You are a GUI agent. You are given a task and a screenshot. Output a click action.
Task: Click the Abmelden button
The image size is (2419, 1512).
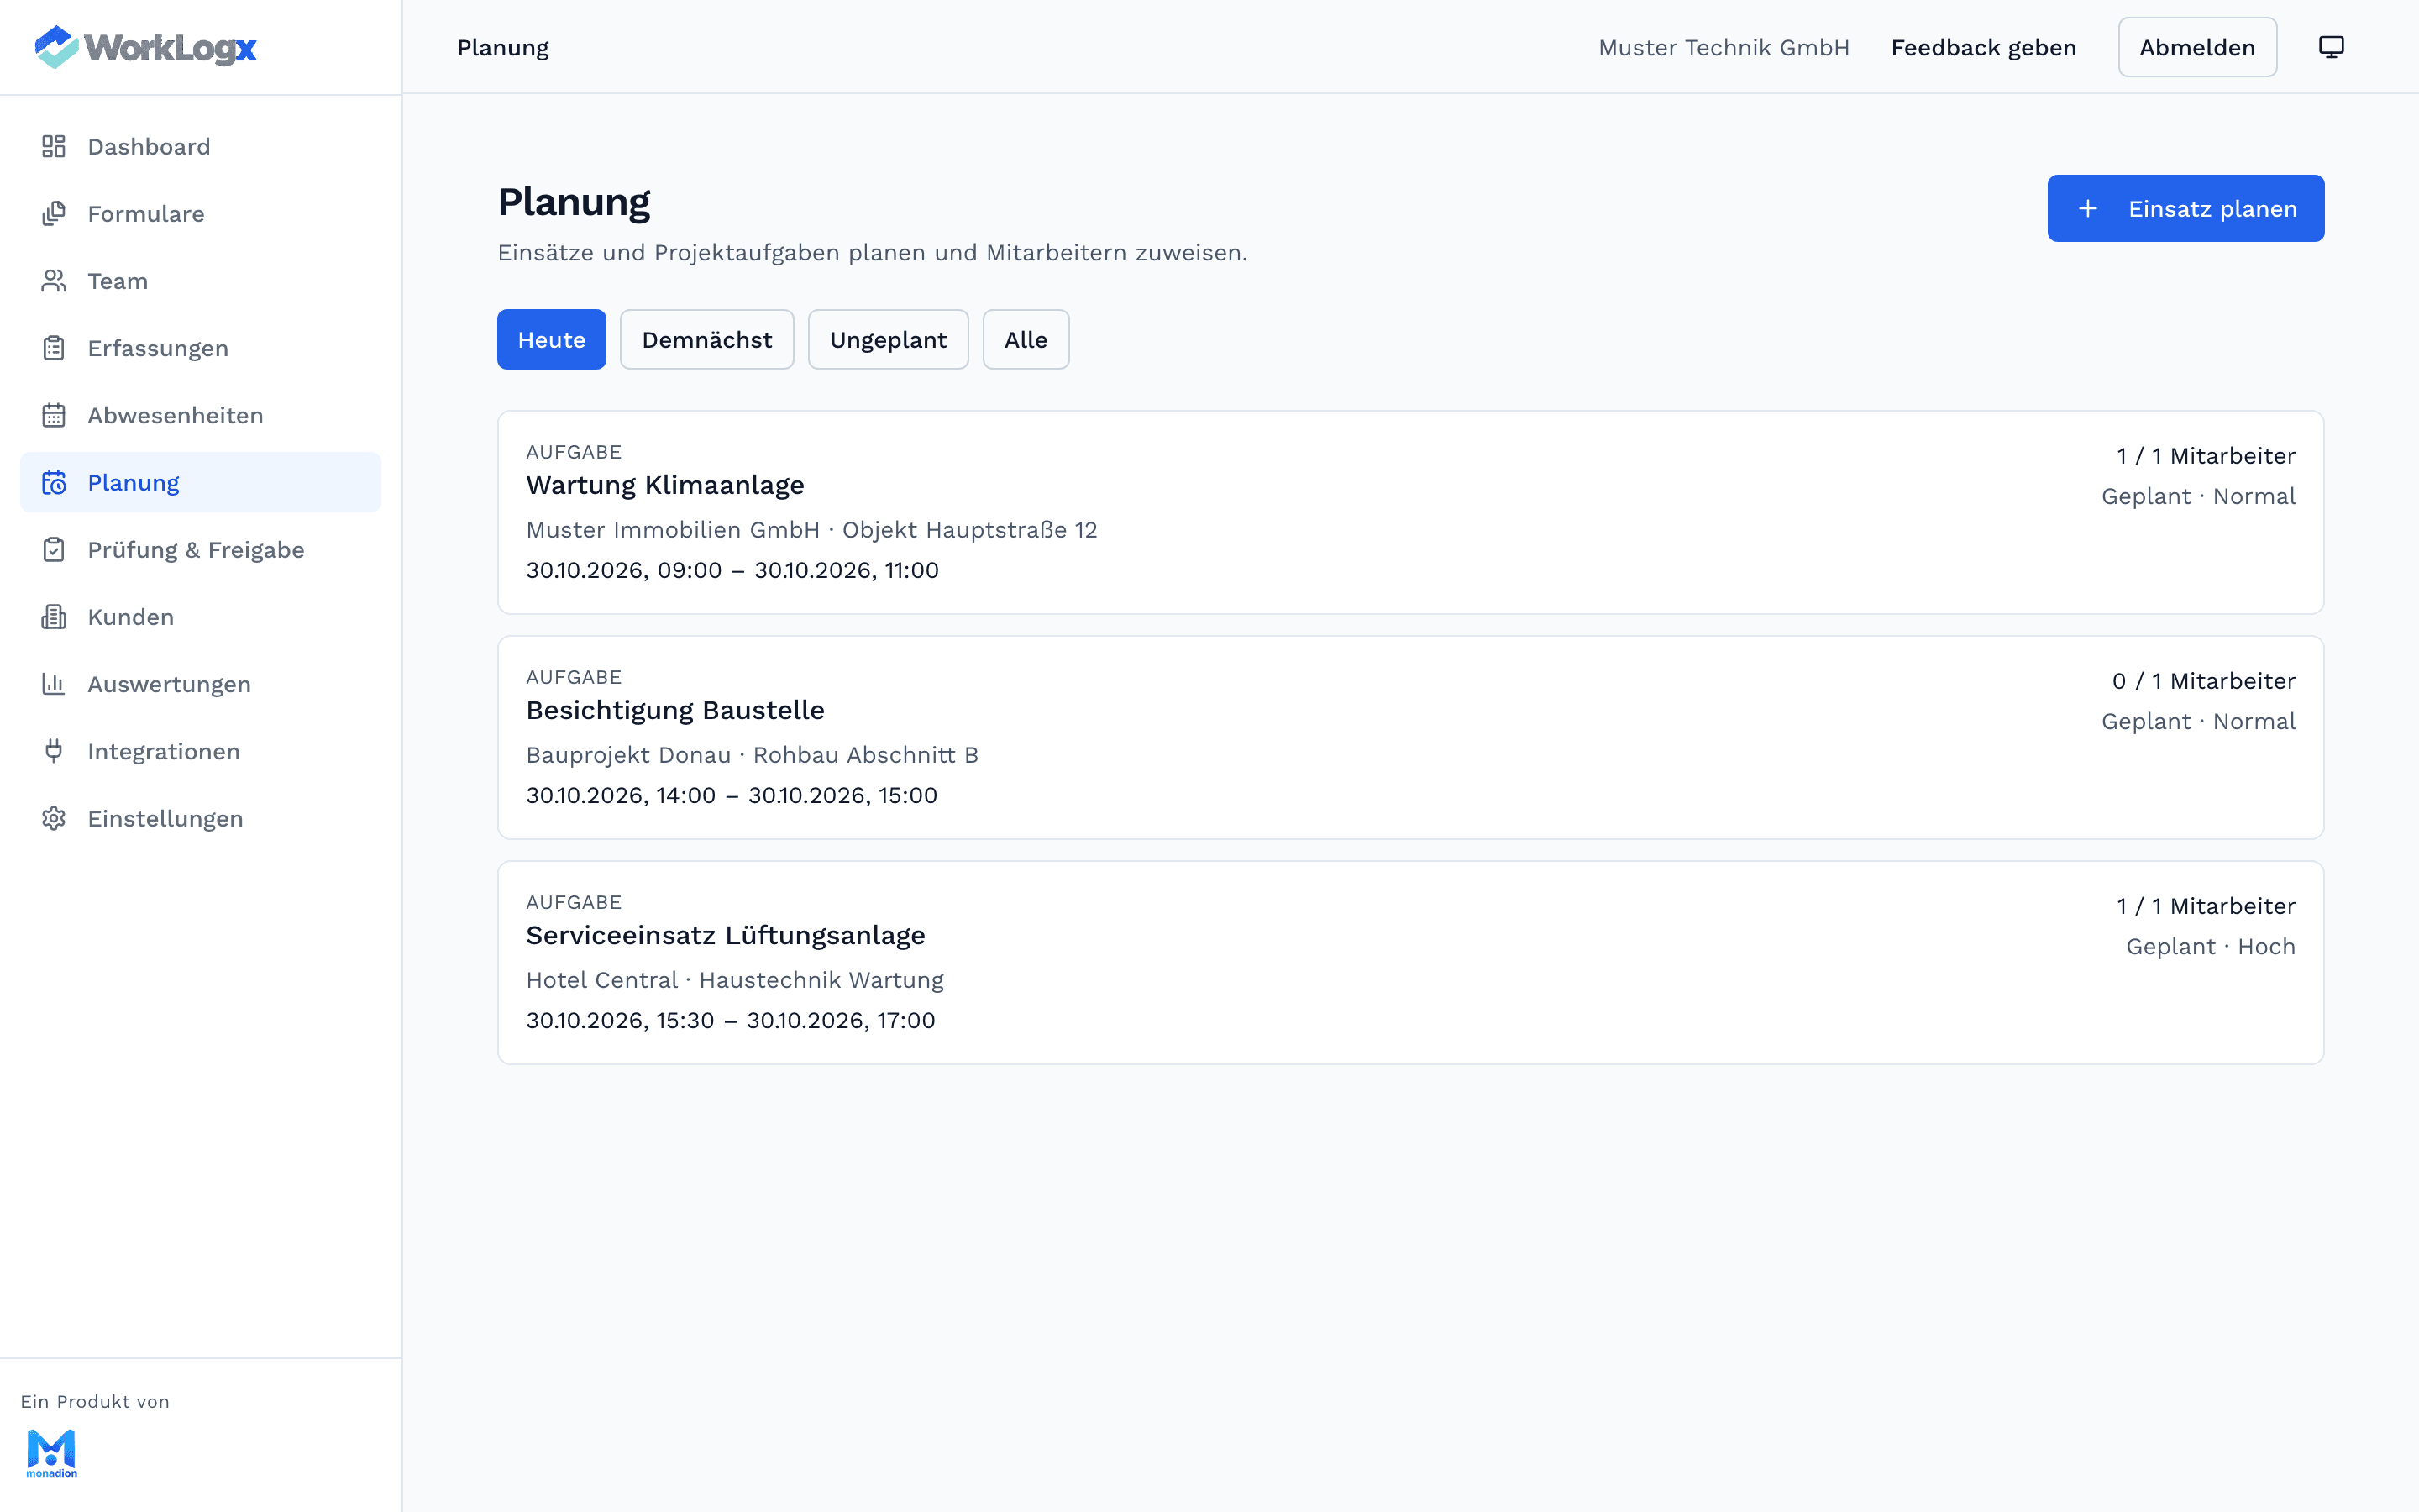[2197, 47]
